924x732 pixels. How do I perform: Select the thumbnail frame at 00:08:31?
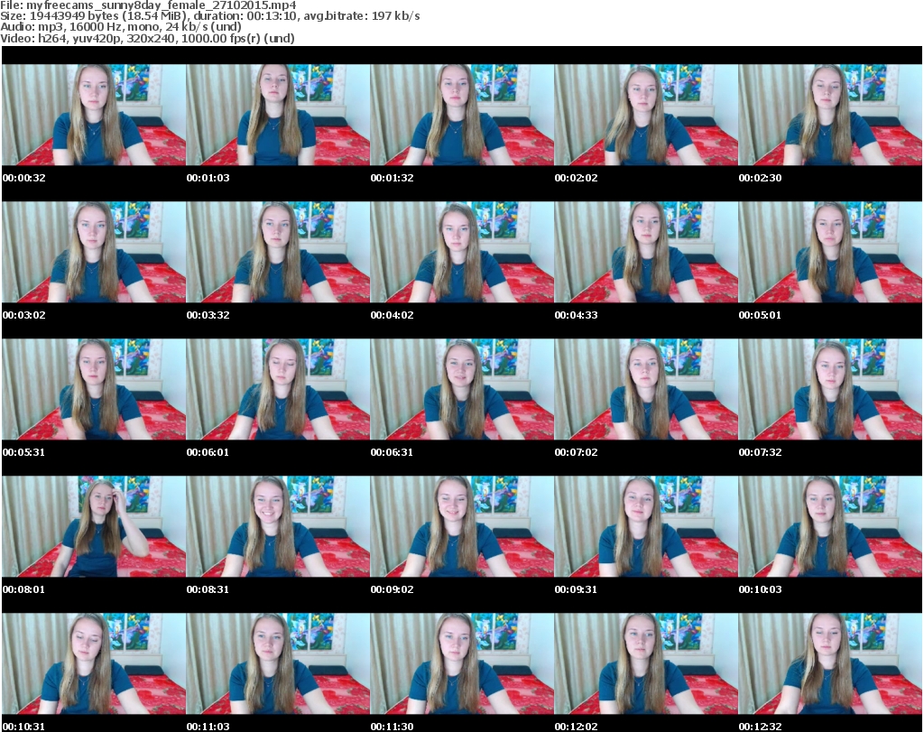click(x=278, y=526)
